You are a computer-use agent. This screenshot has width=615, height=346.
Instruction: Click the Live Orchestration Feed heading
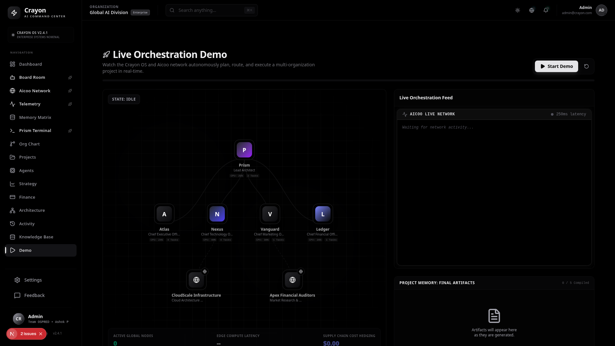tap(426, 98)
